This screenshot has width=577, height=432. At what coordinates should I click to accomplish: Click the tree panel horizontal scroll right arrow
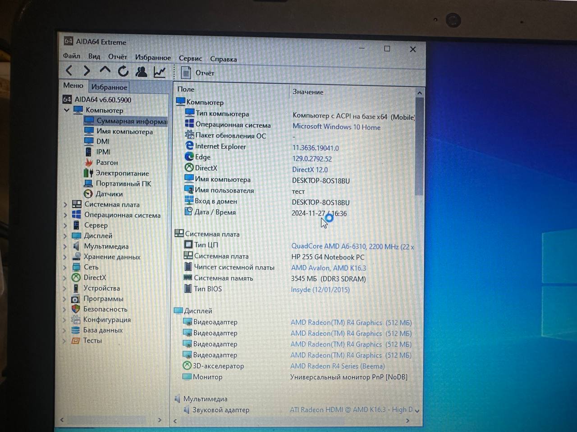click(x=160, y=420)
